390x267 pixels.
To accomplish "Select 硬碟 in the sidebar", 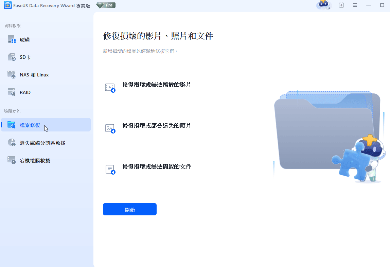I will click(x=46, y=39).
